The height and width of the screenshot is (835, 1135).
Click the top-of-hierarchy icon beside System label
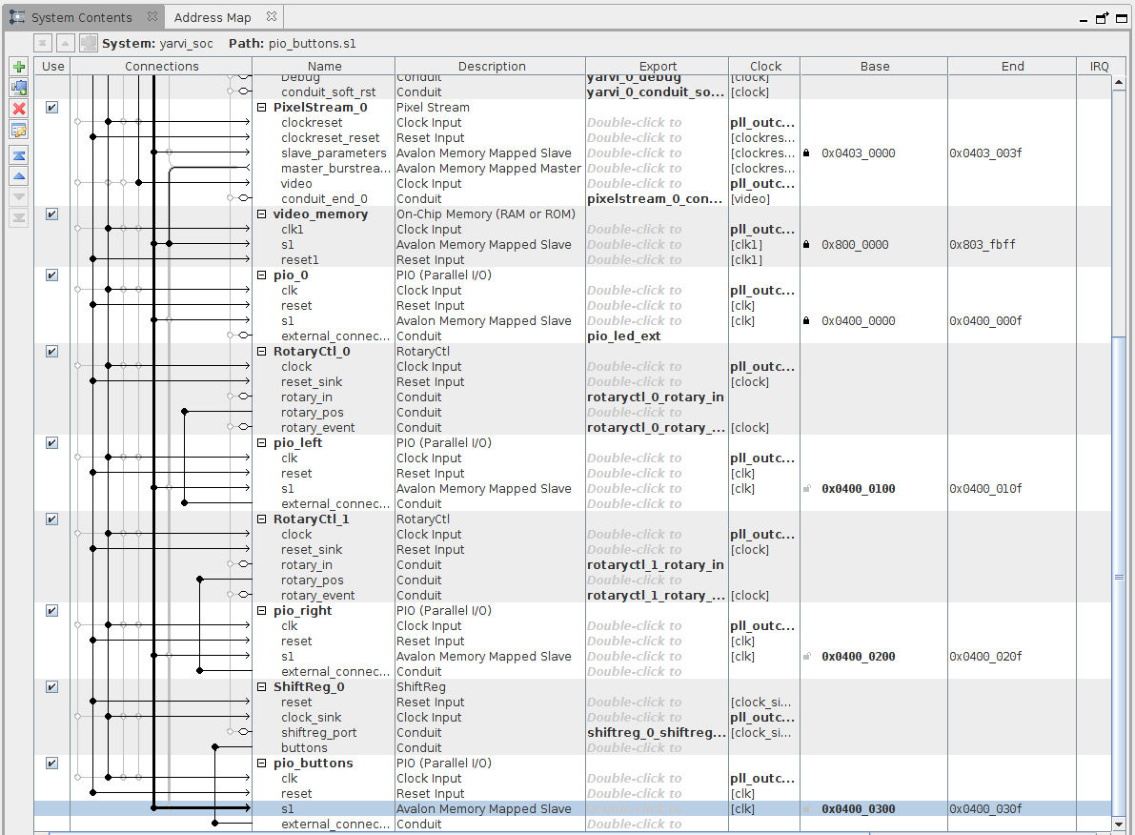tap(43, 44)
